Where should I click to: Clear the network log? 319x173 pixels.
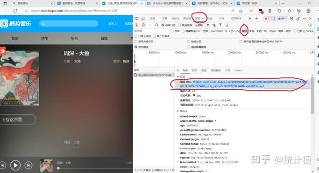coord(143,25)
